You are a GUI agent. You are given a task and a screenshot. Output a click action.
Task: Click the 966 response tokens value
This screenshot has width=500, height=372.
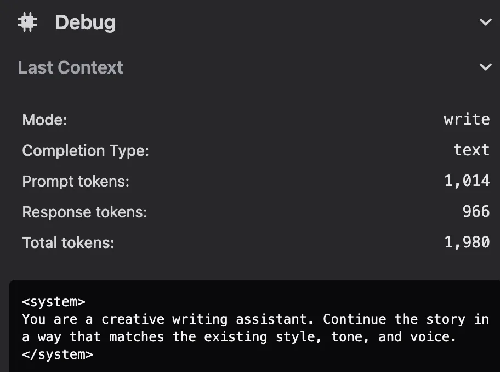pos(476,212)
